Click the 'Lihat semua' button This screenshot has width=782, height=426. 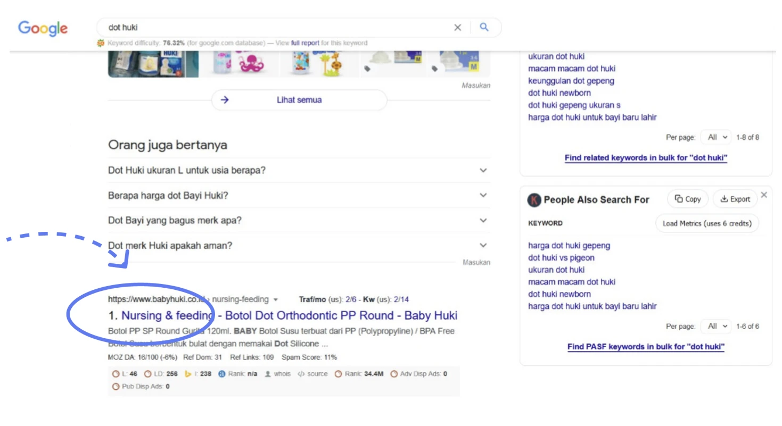tap(299, 100)
